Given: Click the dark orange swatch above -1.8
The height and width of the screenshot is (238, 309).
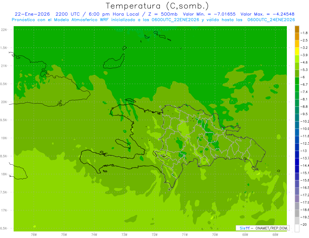Looking at the screenshot, I should (x=297, y=29).
